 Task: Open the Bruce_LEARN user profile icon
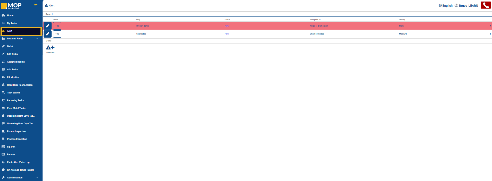click(456, 5)
